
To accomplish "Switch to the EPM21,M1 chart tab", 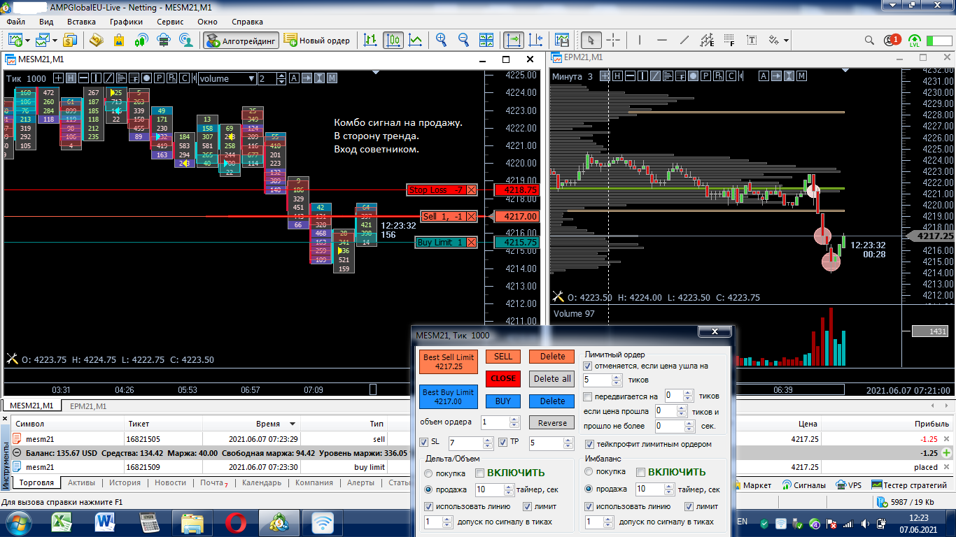I will 88,406.
